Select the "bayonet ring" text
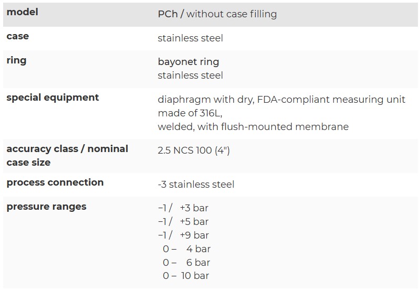Image resolution: width=419 pixels, height=291 pixels. (x=188, y=62)
